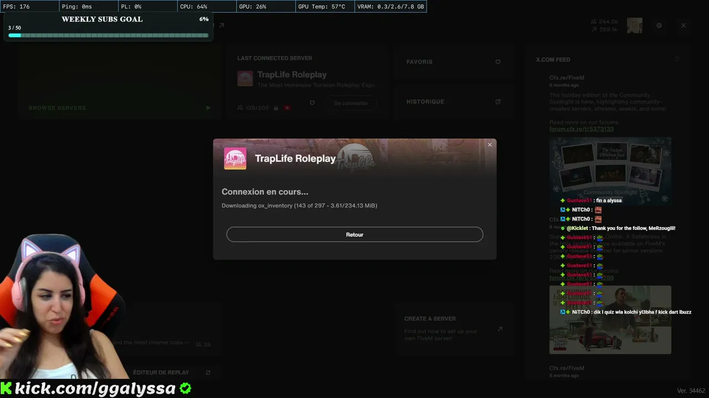Click the user avatar in the top bar
The height and width of the screenshot is (398, 709).
tap(634, 25)
